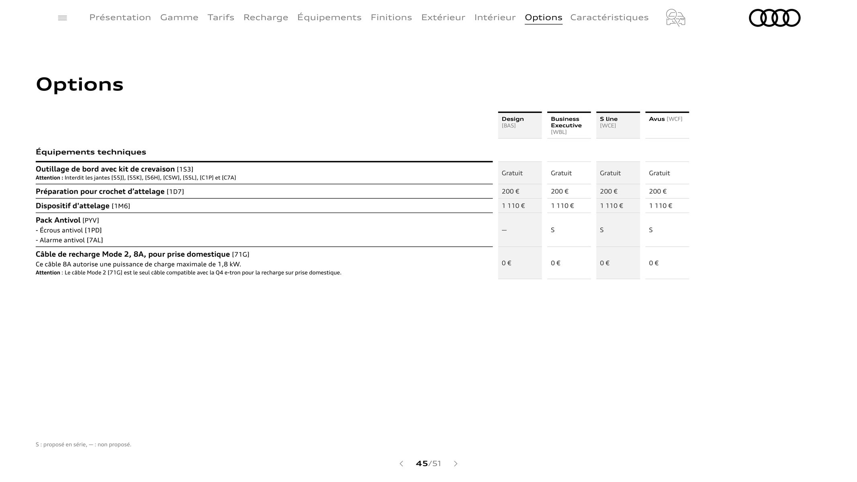Click the Options page title

pos(80,84)
